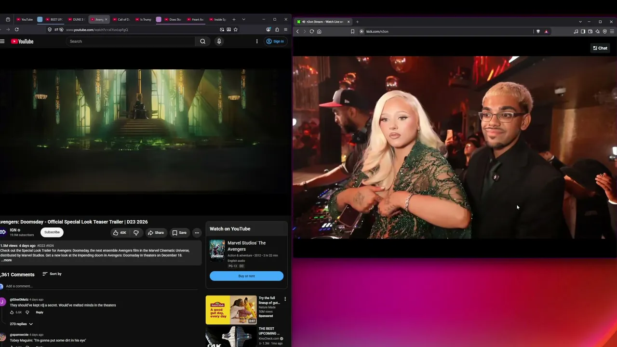Open the Brave Shields icon in the address bar
The width and height of the screenshot is (617, 347).
pyautogui.click(x=538, y=31)
